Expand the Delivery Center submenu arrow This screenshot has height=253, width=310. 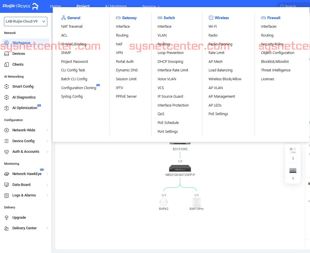(x=47, y=228)
